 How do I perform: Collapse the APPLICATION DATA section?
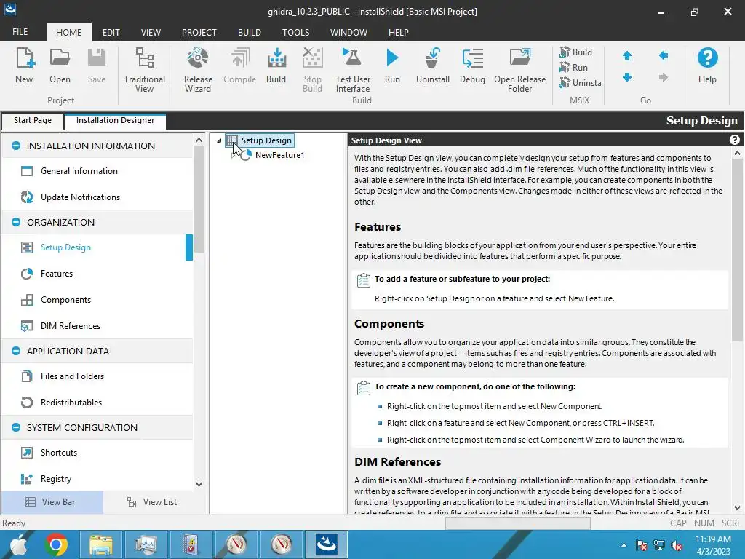coord(16,351)
